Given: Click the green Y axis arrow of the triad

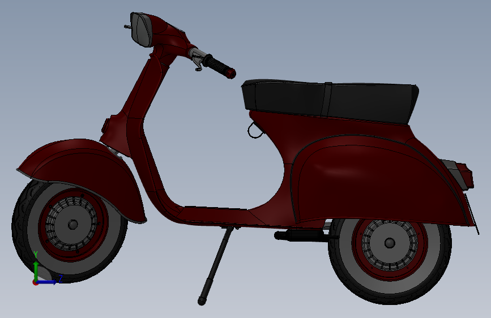Looking at the screenshot, I should click(36, 270).
